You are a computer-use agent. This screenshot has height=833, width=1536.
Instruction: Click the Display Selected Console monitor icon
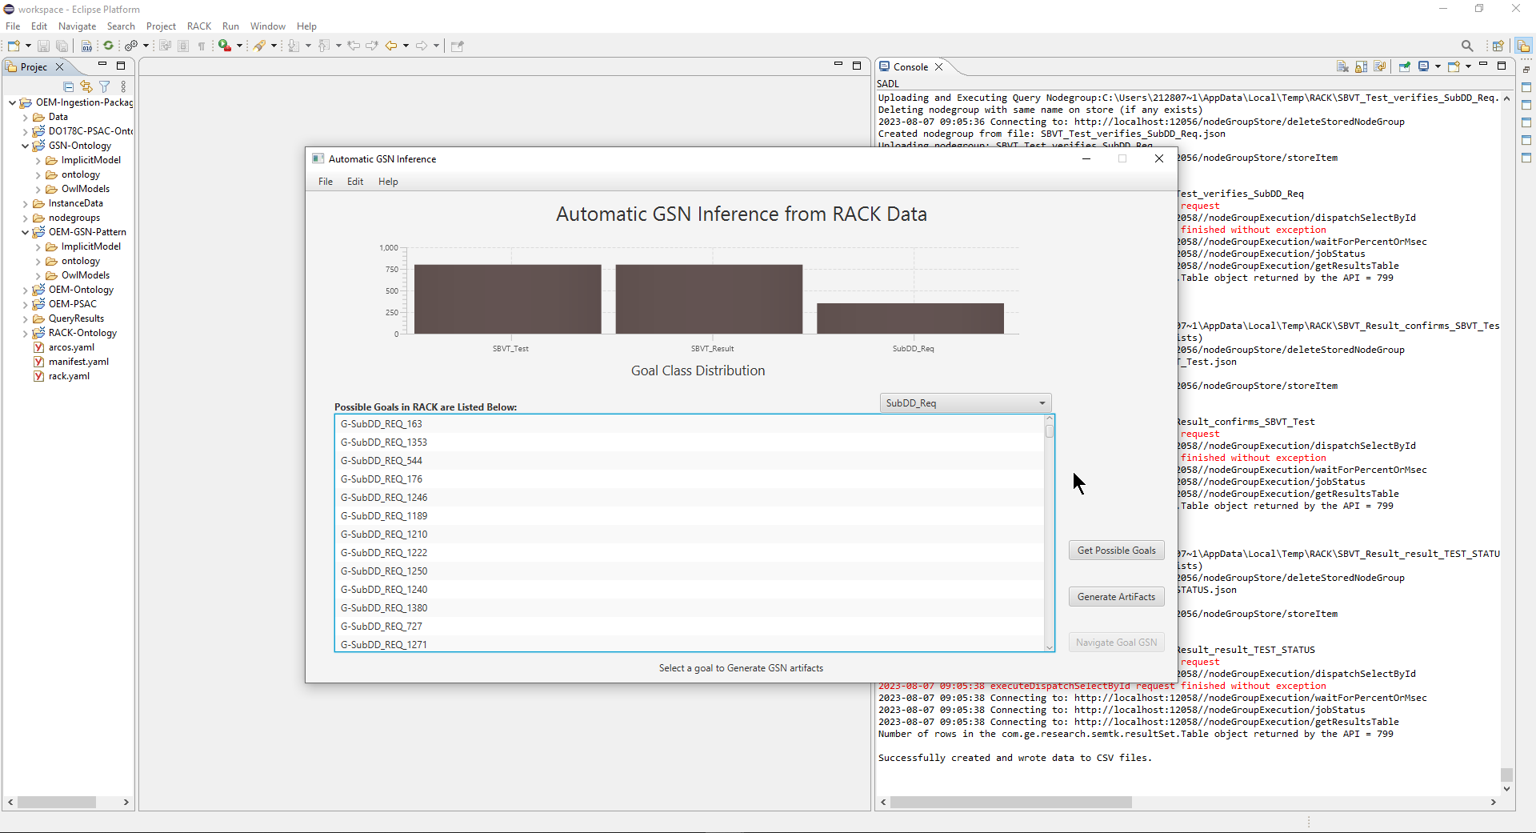(1424, 66)
